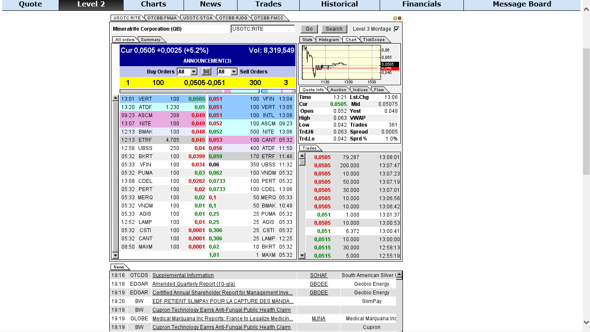Click the USOTC:RITE symbol input field
The width and height of the screenshot is (590, 332).
pos(263,29)
